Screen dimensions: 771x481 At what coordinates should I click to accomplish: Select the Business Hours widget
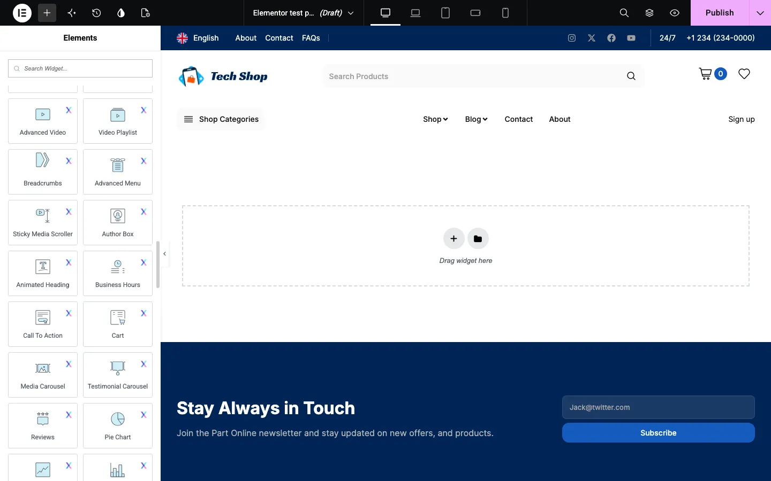[x=118, y=273]
